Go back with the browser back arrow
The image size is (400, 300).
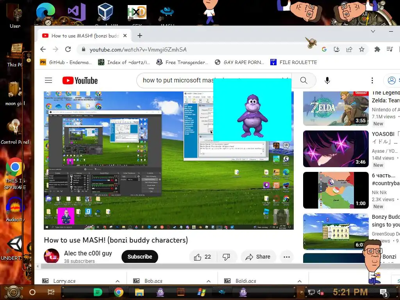(43, 49)
